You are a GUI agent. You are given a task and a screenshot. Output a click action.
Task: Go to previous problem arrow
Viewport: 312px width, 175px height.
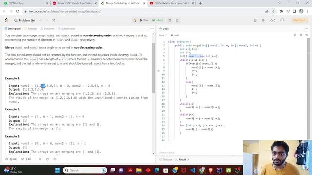40,20
